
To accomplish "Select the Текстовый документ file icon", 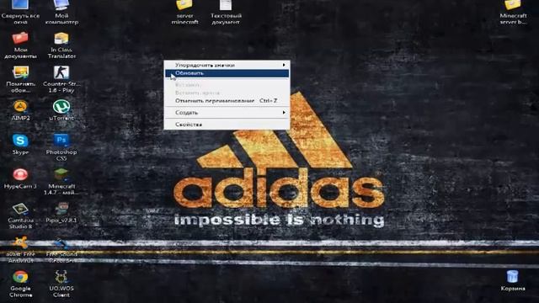I will (226, 5).
